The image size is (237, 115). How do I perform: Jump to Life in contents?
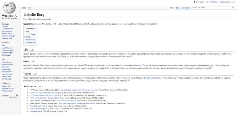click(x=28, y=32)
